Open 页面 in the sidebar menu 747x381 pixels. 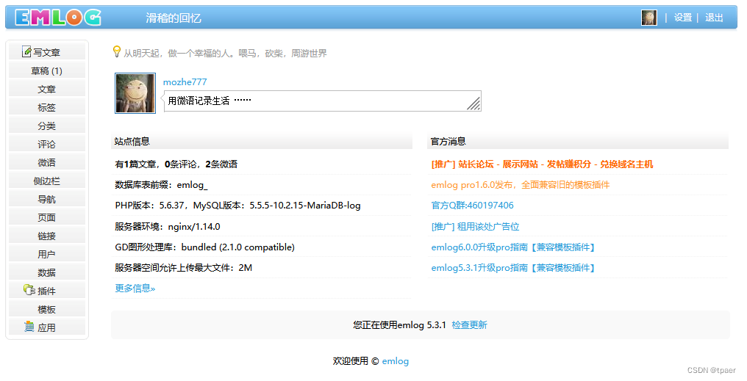pyautogui.click(x=47, y=218)
